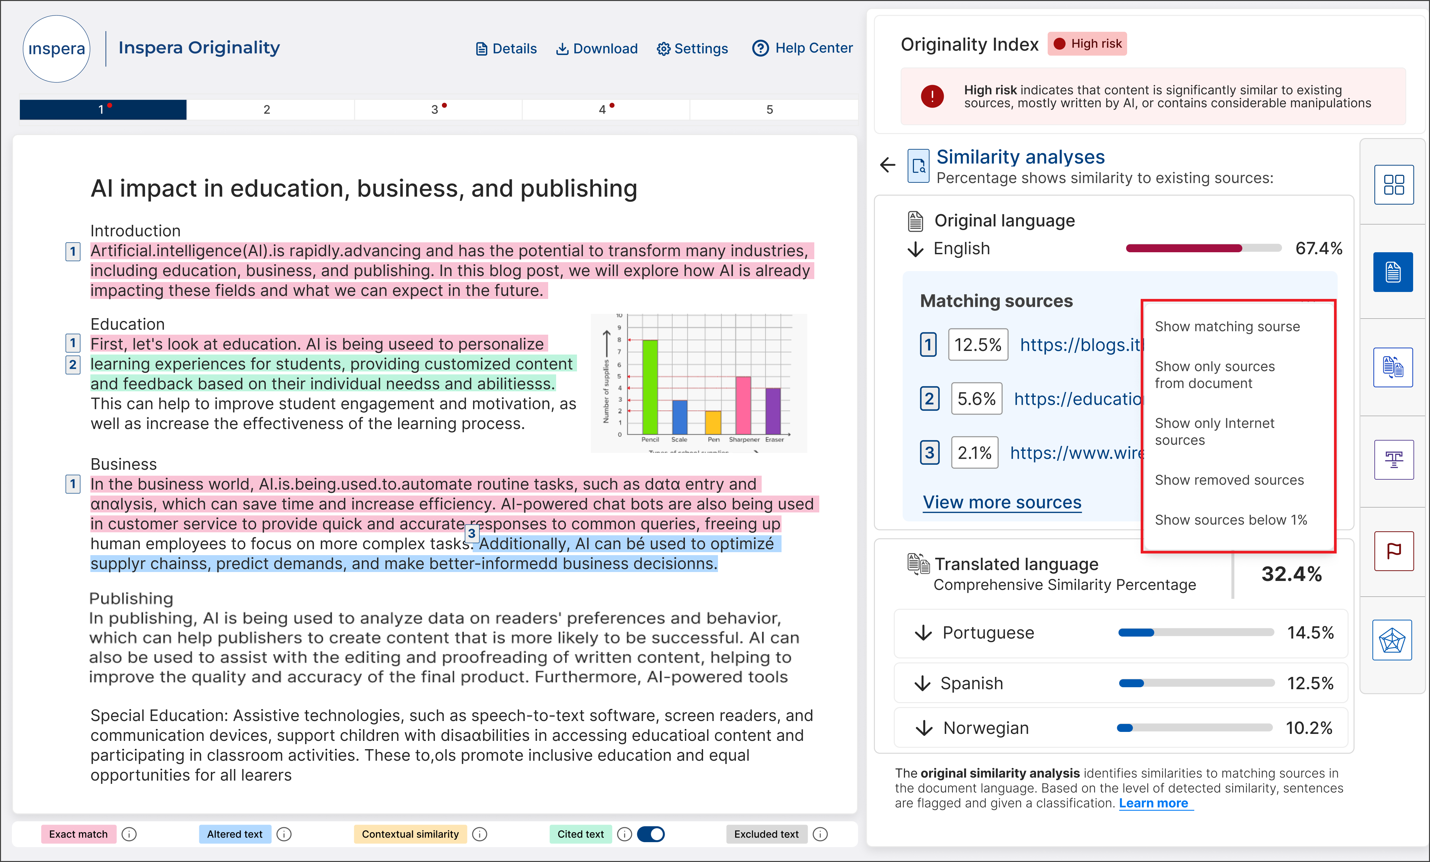Choose Show removed sources
The width and height of the screenshot is (1430, 862).
tap(1229, 480)
